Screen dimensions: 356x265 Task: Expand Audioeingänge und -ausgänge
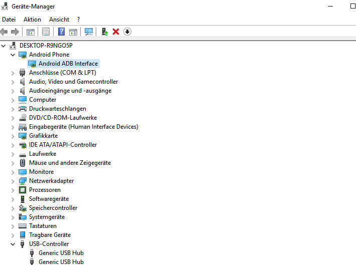pos(13,91)
